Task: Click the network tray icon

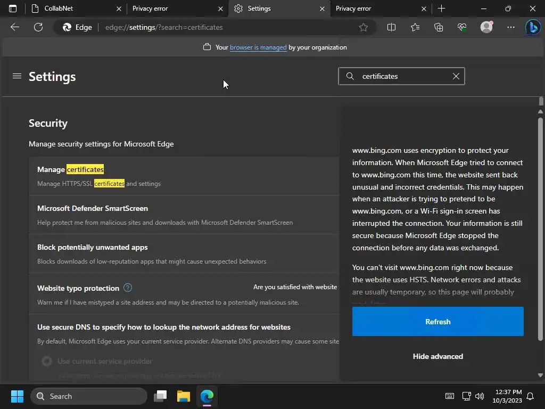Action: click(x=466, y=396)
